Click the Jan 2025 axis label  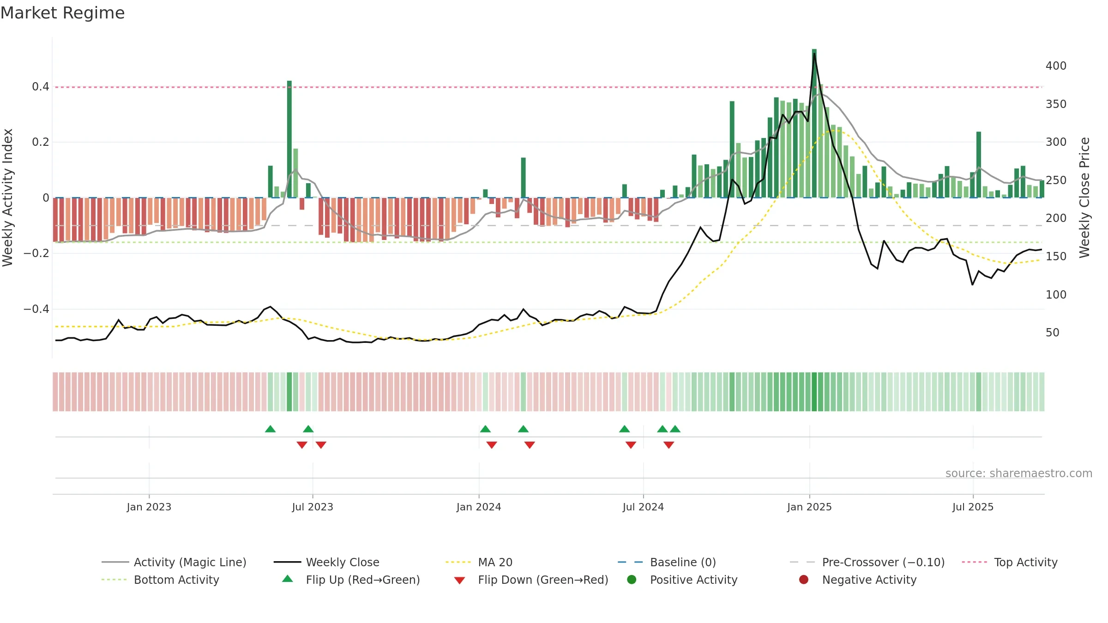pos(809,507)
